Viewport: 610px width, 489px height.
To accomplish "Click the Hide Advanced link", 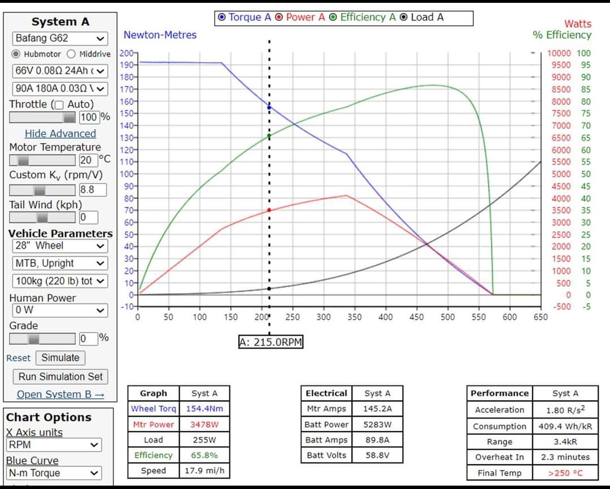I will click(x=60, y=134).
